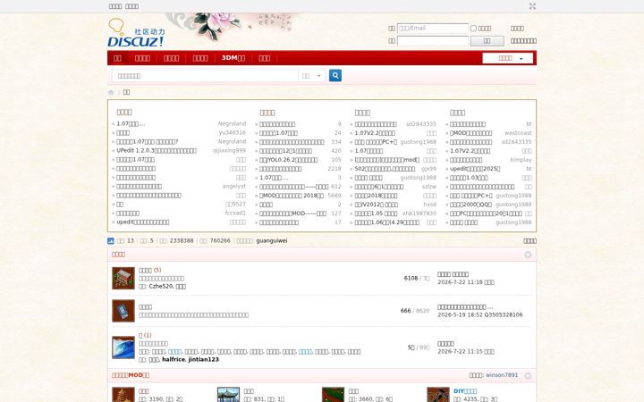Viewport: 644px width, 402px height.
Task: Open forum icon beside the 666 / 8620 row
Action: (x=123, y=311)
